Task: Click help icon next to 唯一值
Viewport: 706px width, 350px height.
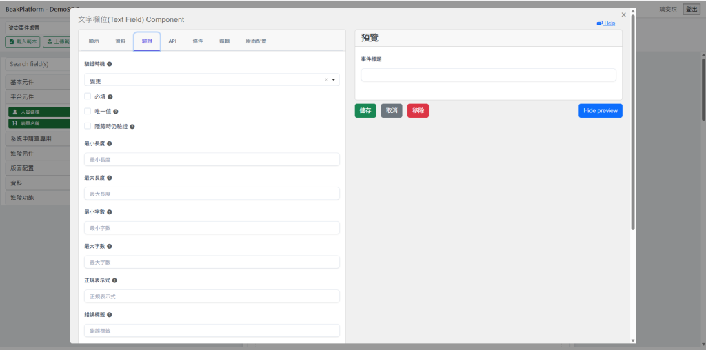Action: (116, 112)
